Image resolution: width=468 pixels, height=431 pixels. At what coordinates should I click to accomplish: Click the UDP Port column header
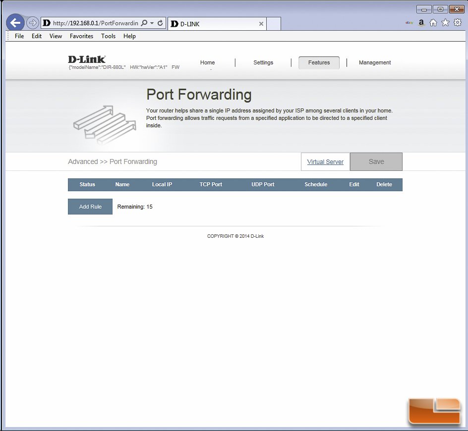[x=263, y=184]
